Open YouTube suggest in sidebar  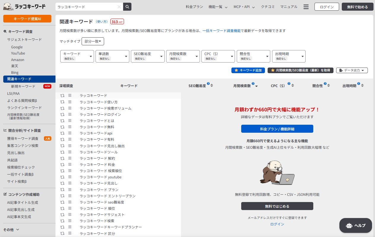pyautogui.click(x=18, y=53)
